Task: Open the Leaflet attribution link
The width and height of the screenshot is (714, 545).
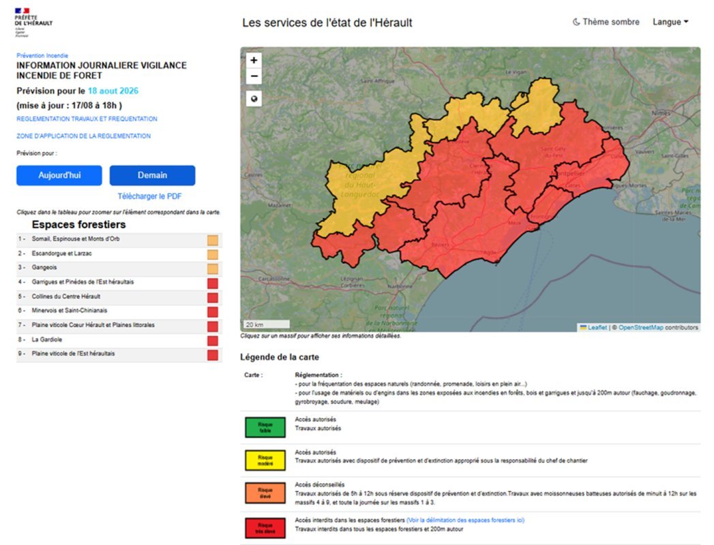Action: click(x=593, y=327)
